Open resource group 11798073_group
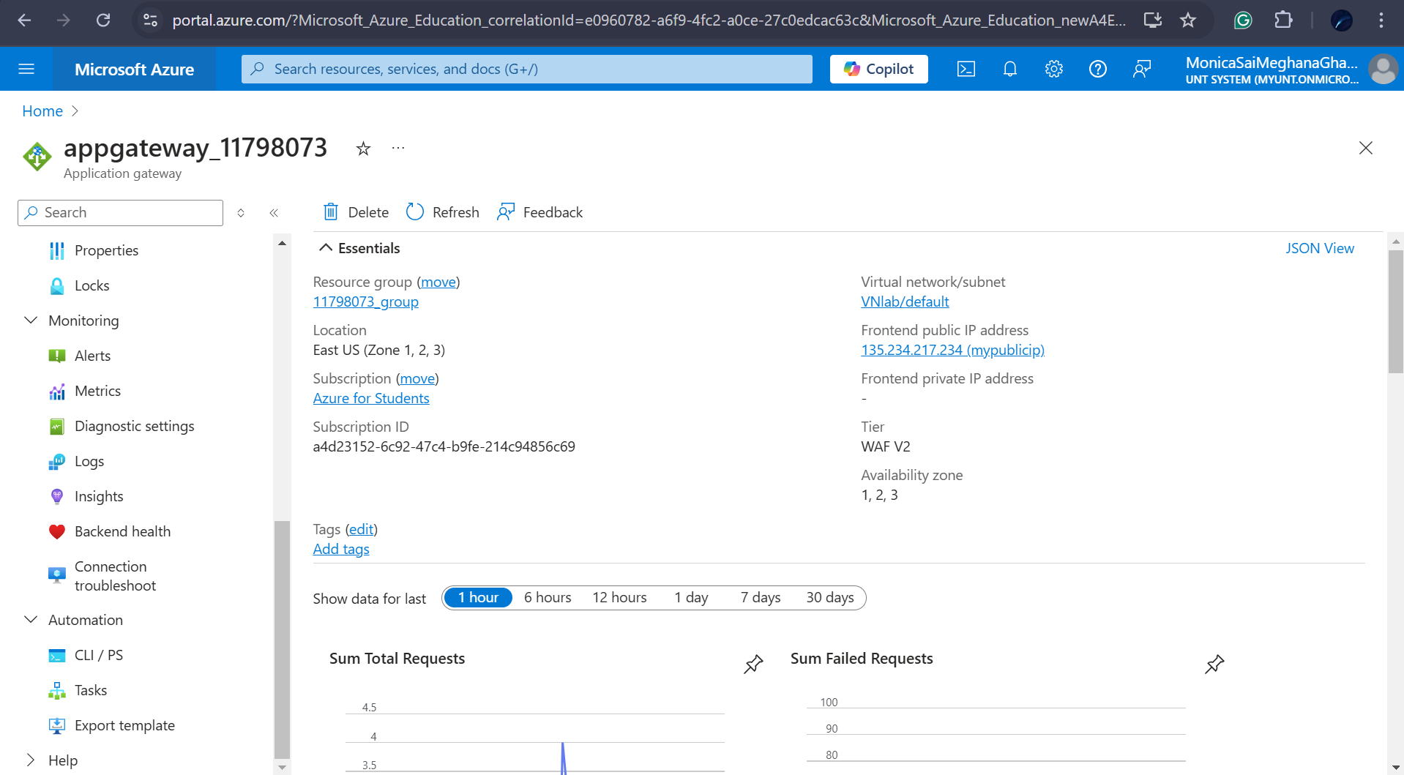 [366, 302]
